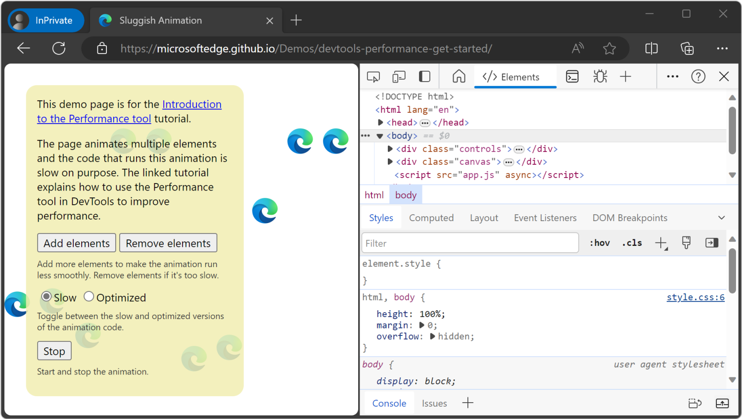This screenshot has width=742, height=419.
Task: Open the Event Listeners tab
Action: click(x=545, y=218)
